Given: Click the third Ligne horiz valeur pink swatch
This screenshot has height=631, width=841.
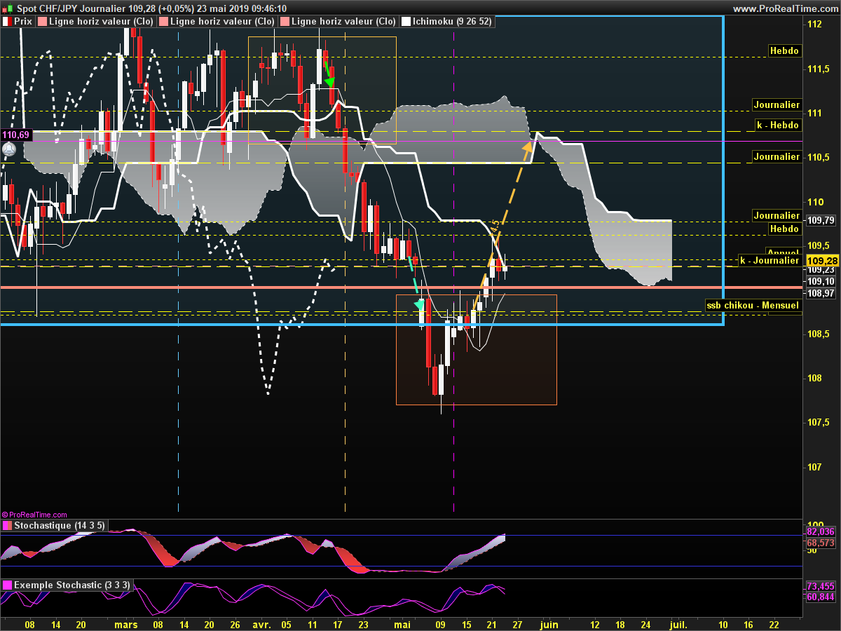Looking at the screenshot, I should pyautogui.click(x=284, y=22).
